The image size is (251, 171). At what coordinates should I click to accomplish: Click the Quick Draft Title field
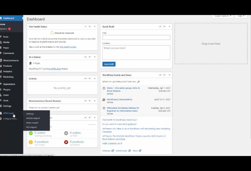point(137,38)
